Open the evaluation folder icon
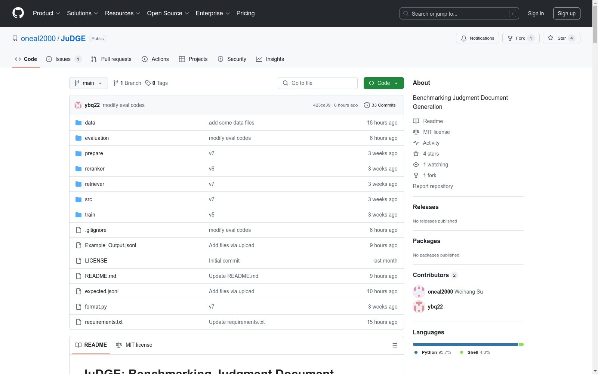This screenshot has width=598, height=374. click(x=78, y=138)
